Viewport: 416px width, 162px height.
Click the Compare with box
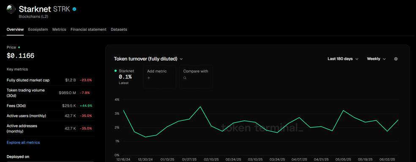tap(196, 77)
